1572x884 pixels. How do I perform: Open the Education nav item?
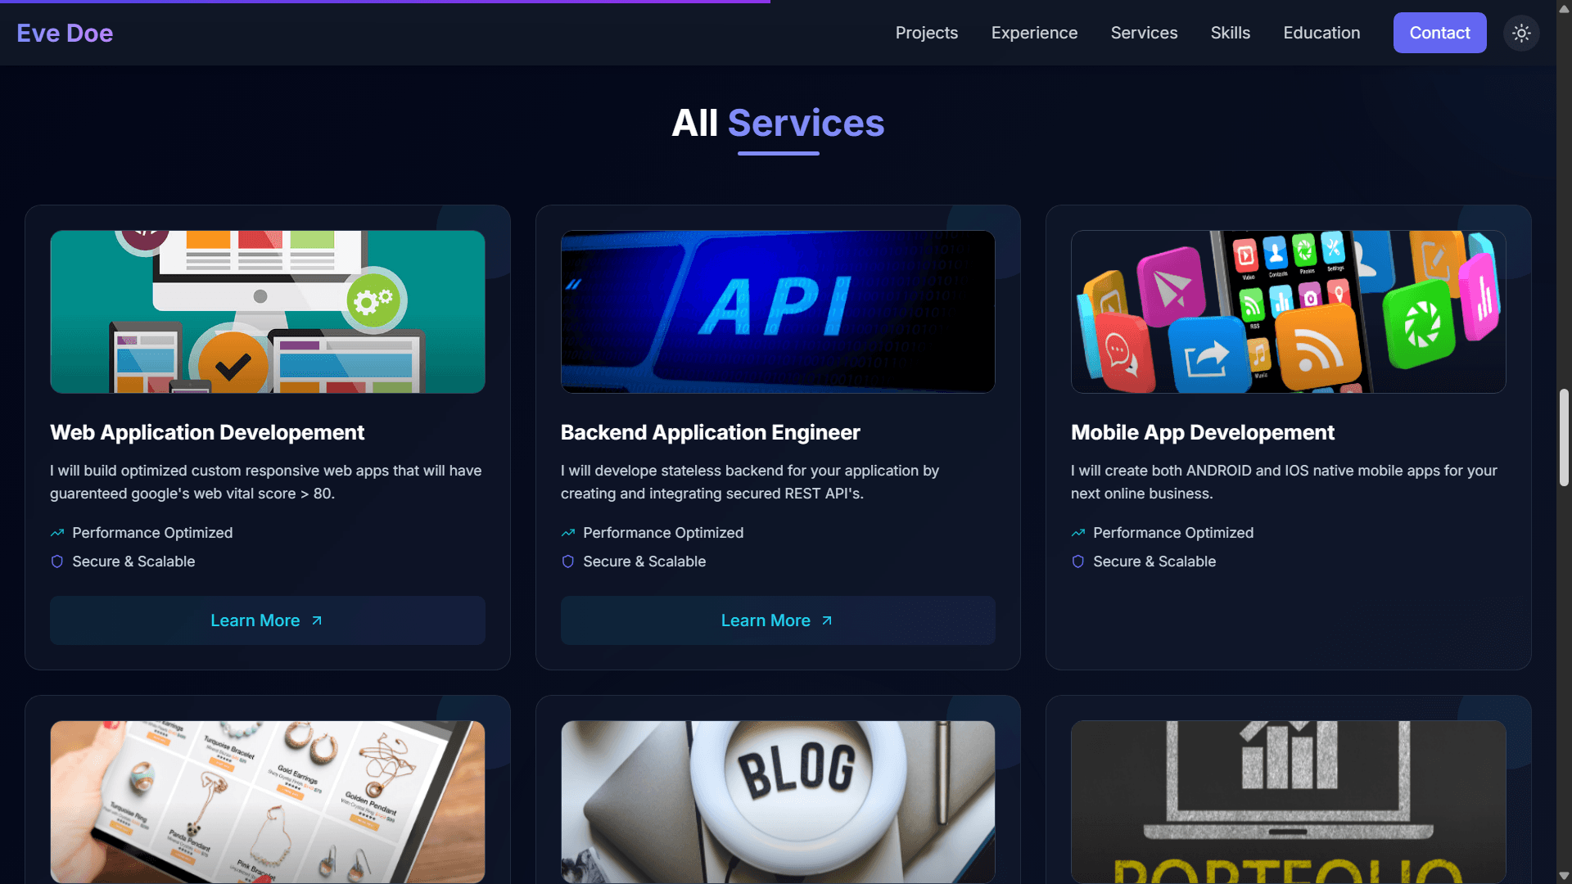1321,33
